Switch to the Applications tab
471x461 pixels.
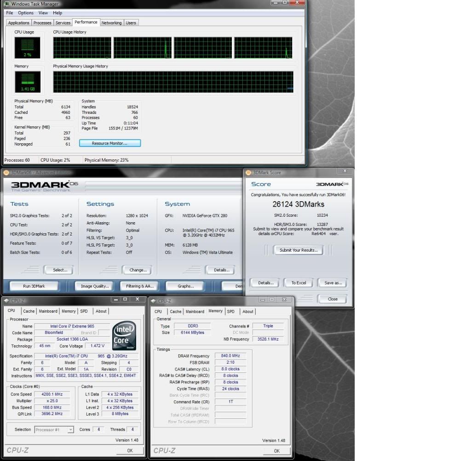tap(18, 23)
